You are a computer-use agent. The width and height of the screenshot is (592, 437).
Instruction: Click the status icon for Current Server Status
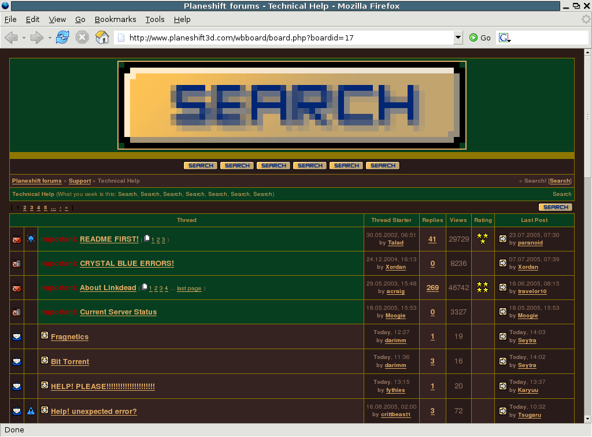(17, 312)
